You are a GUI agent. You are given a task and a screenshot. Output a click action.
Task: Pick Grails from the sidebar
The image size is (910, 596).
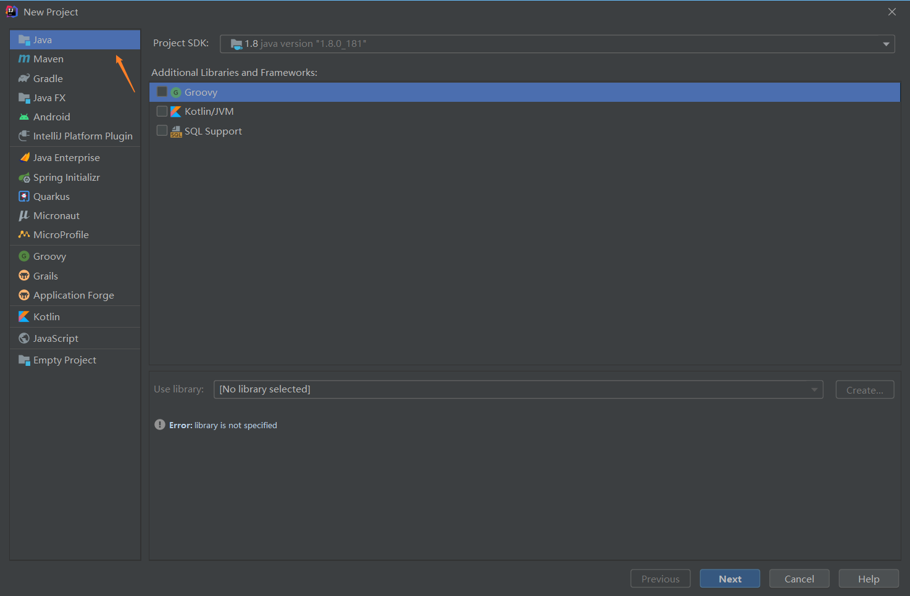[x=75, y=276]
